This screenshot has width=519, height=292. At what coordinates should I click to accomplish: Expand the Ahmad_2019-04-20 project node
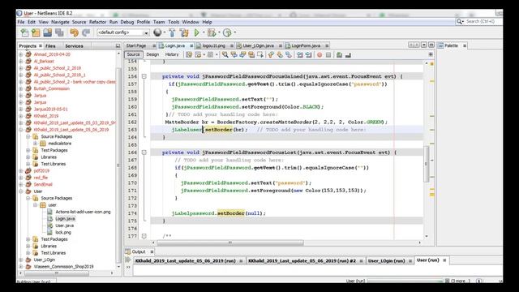[x=21, y=54]
